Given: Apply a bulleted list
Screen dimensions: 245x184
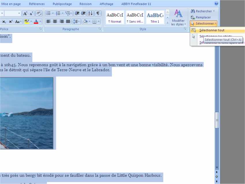Looking at the screenshot, I should (49, 14).
